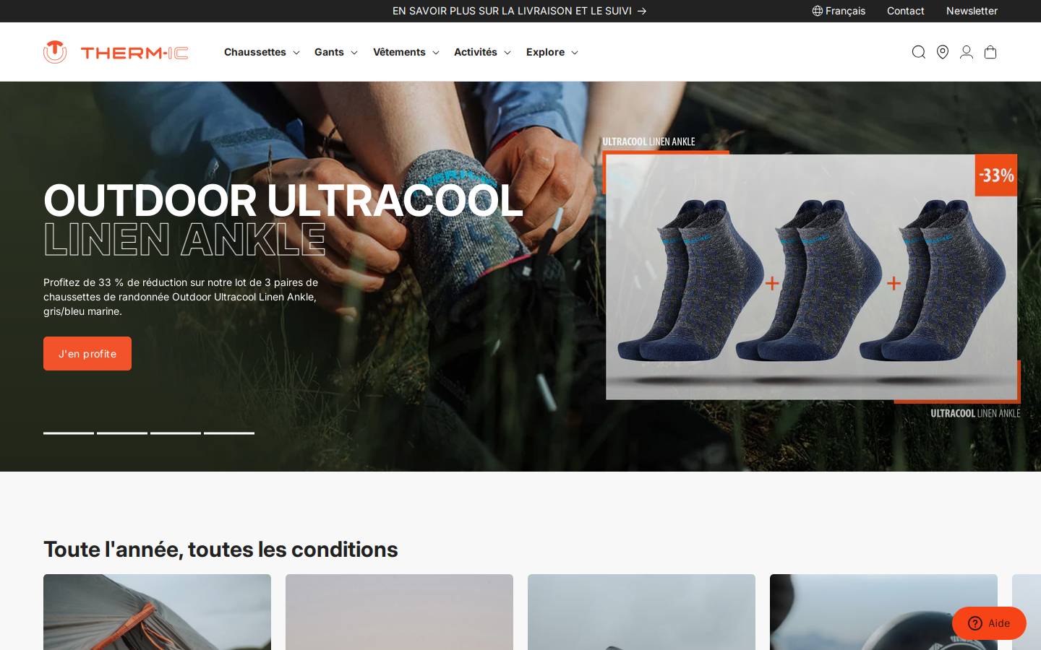The height and width of the screenshot is (650, 1041).
Task: Open the first category card with tent
Action: pyautogui.click(x=157, y=612)
